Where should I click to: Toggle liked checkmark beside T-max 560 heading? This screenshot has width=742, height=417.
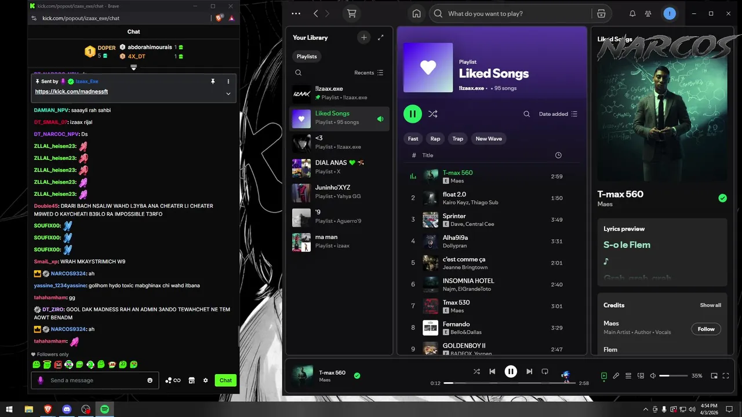[x=722, y=198]
